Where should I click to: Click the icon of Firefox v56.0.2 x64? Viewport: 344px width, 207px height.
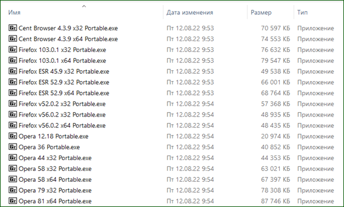(13, 125)
